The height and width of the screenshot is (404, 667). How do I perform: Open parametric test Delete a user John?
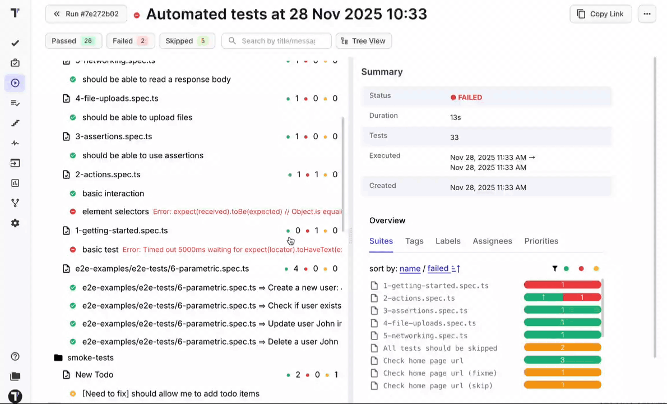pyautogui.click(x=210, y=342)
